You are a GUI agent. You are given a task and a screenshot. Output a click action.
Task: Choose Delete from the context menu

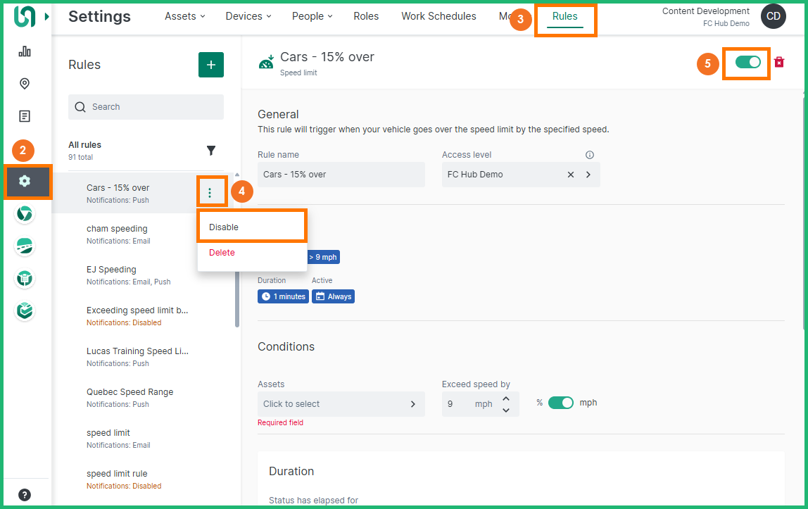[x=222, y=253]
